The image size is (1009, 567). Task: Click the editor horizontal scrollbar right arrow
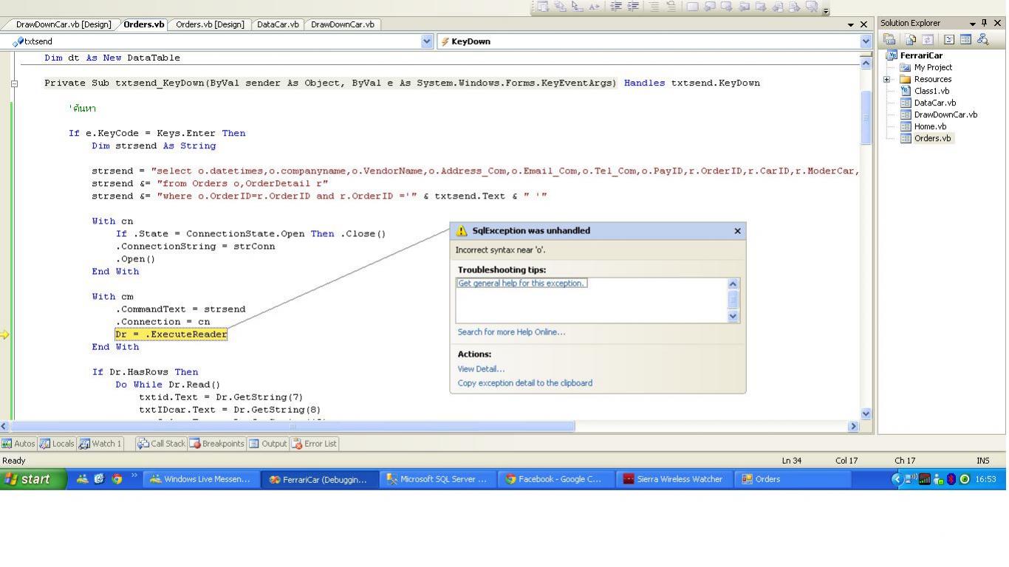coord(853,426)
